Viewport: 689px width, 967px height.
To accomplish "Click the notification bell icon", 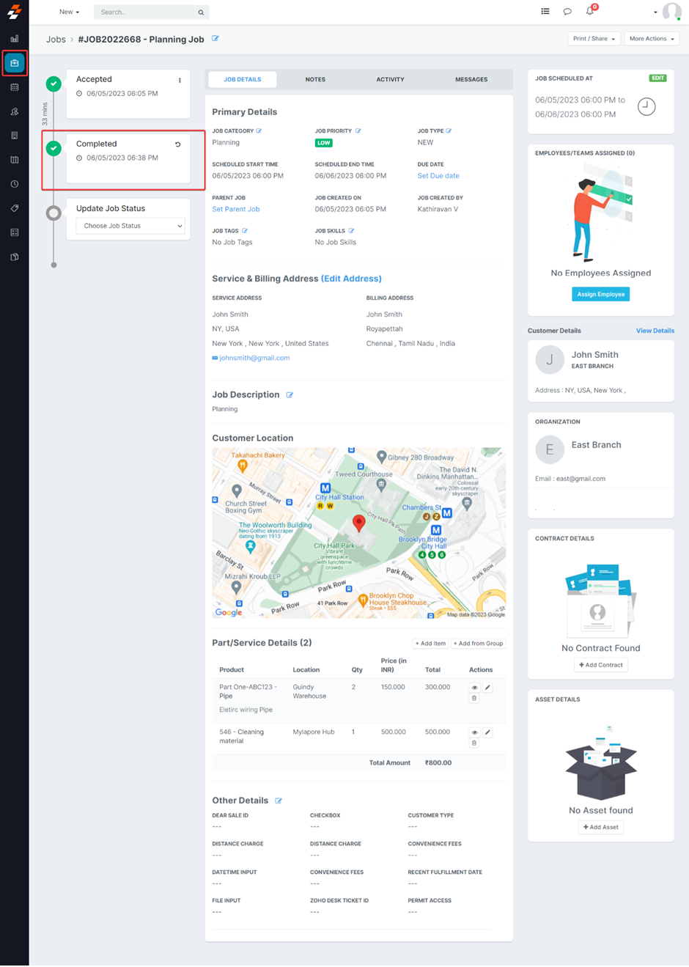I will (x=590, y=12).
